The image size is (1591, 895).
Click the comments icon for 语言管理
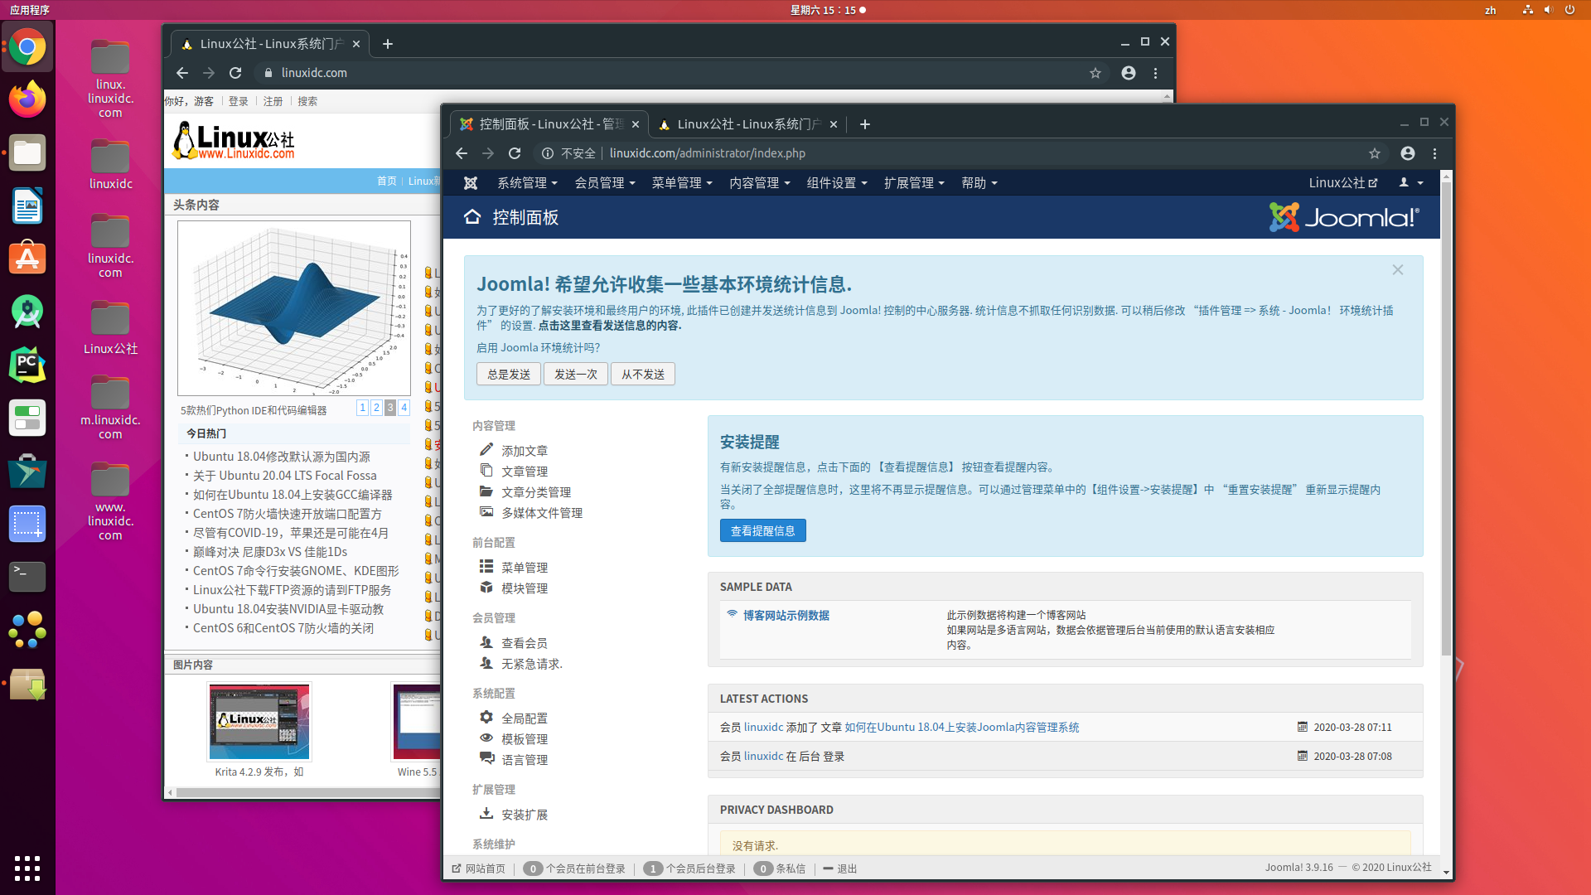coord(486,758)
